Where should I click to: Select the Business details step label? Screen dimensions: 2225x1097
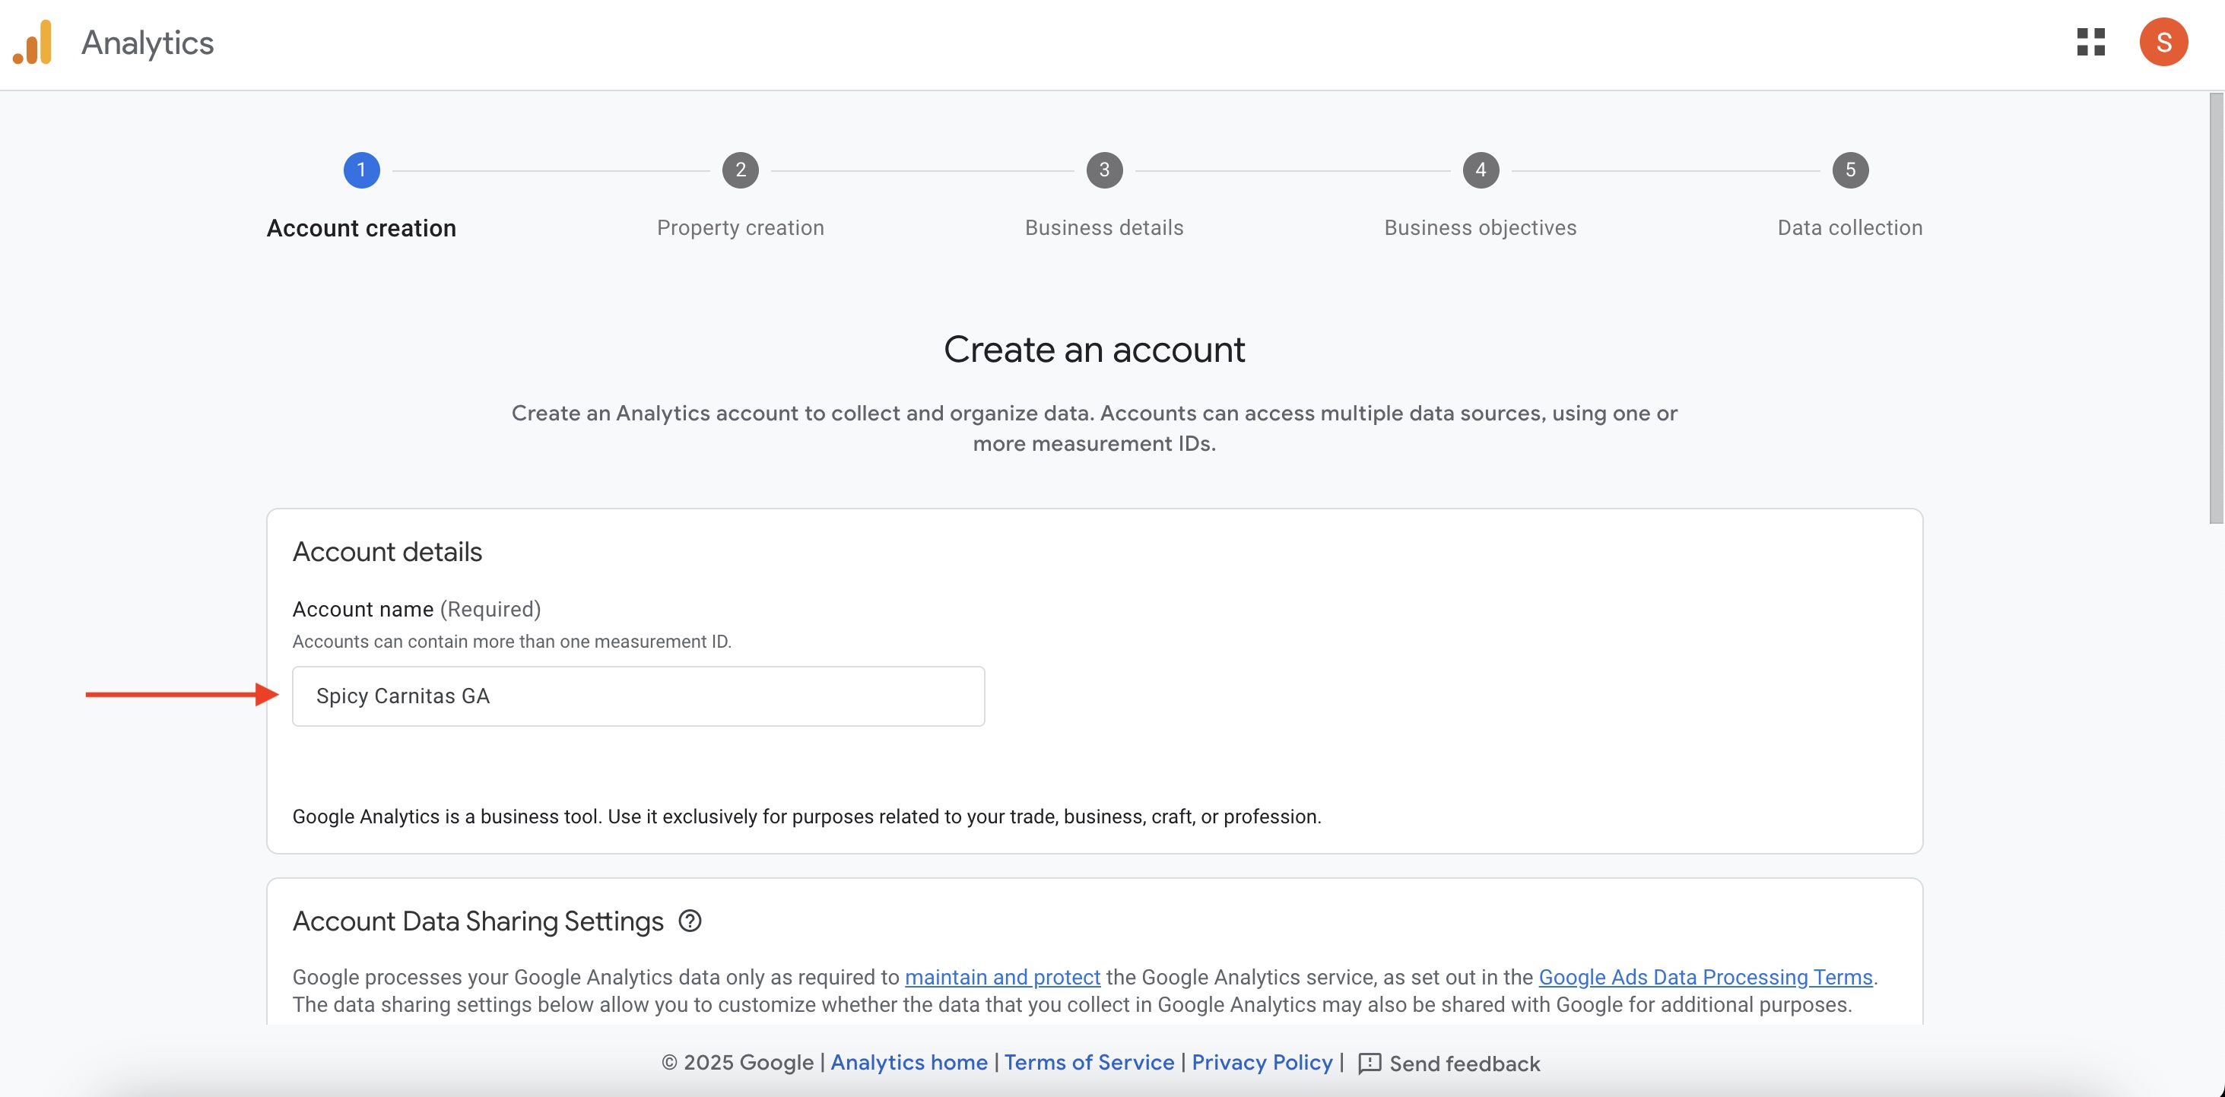[1104, 228]
